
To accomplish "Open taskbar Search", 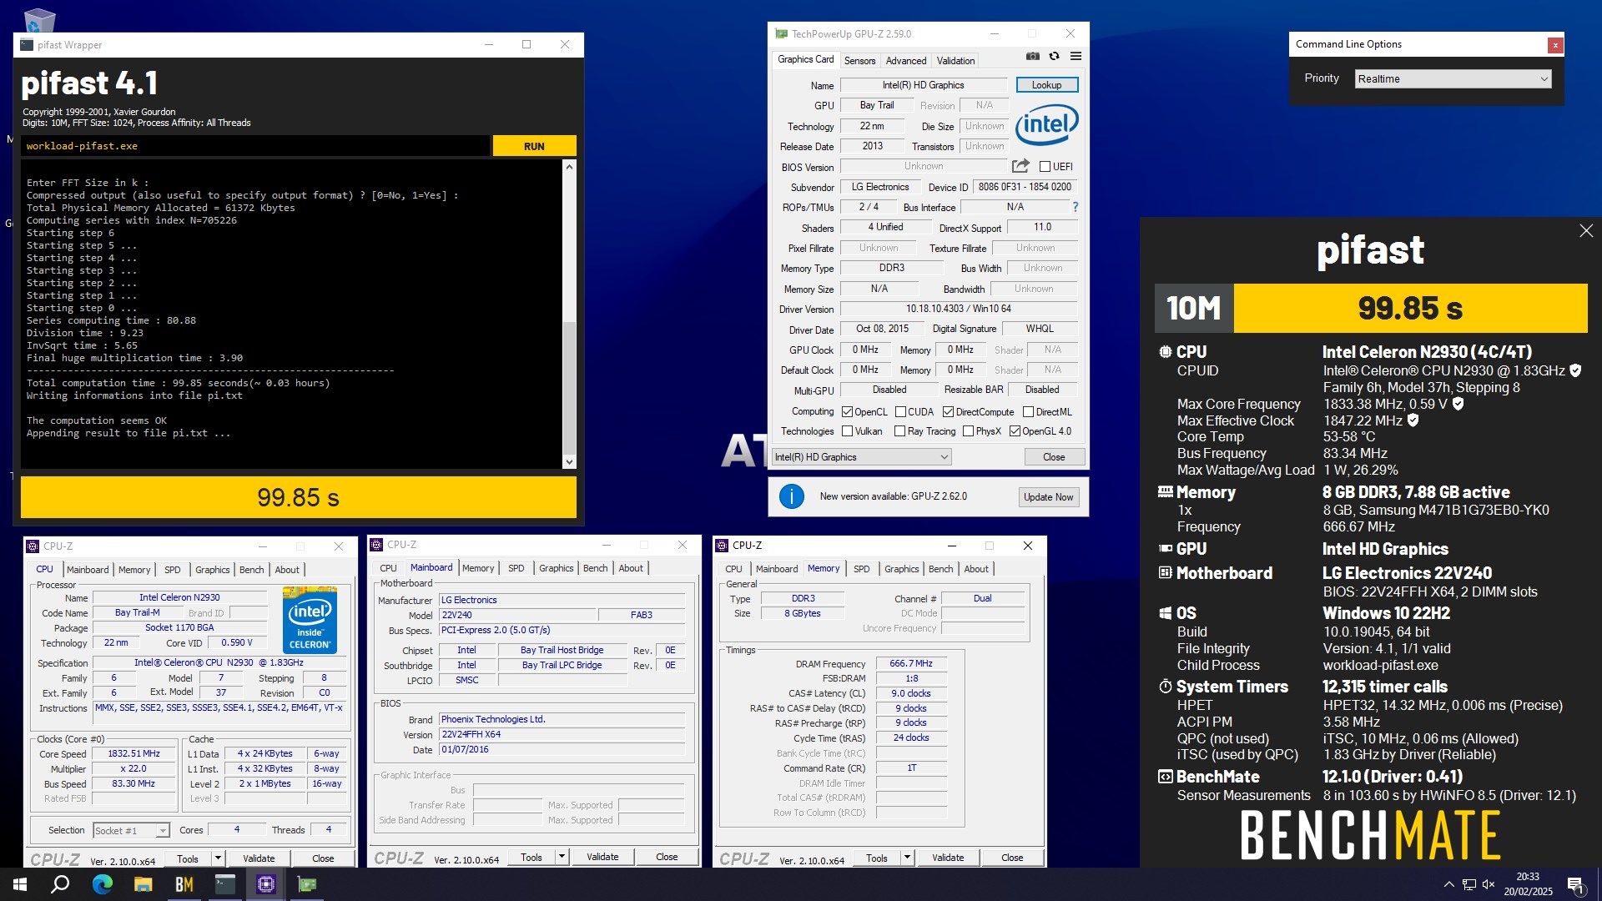I will click(60, 884).
